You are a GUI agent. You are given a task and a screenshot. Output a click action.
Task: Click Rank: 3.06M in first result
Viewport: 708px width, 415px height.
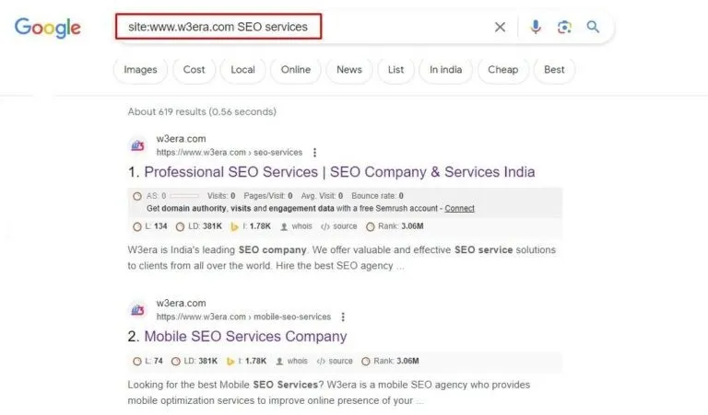coord(395,226)
